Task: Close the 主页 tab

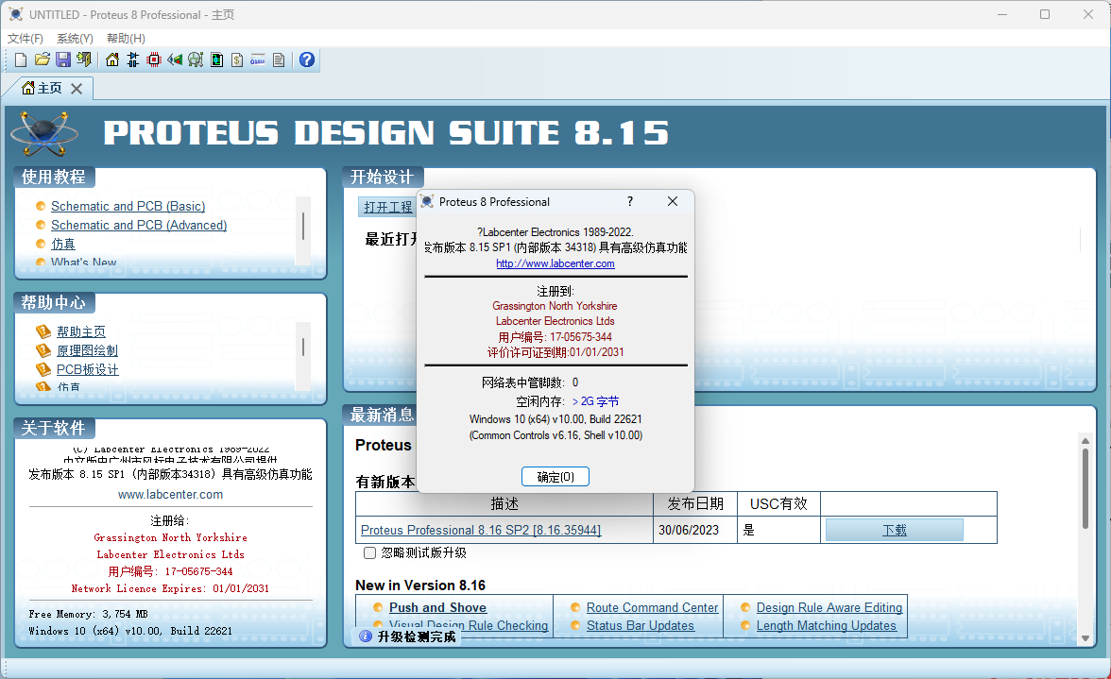Action: (x=77, y=89)
